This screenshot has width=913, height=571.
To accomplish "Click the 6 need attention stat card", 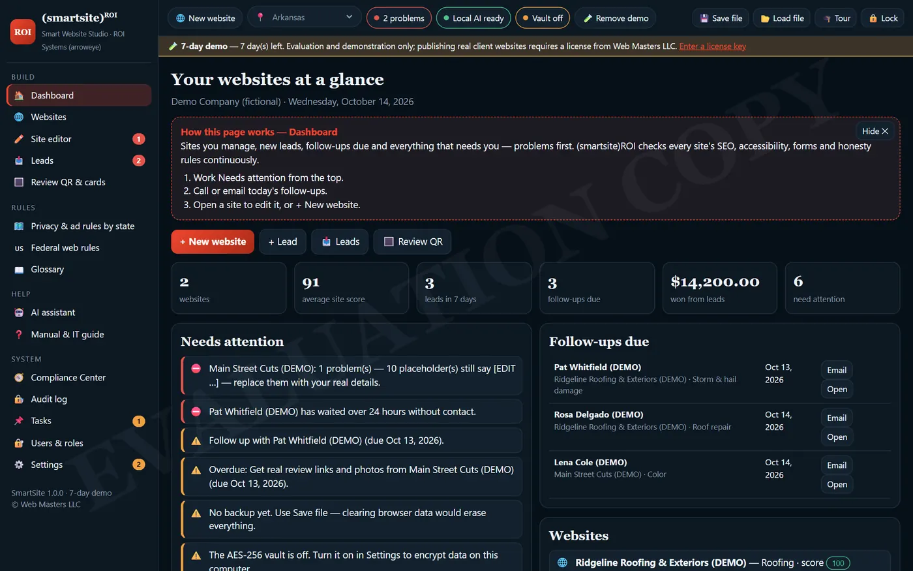I will [843, 288].
